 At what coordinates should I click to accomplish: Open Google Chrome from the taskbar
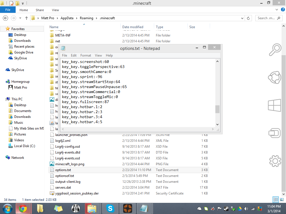coord(23,208)
